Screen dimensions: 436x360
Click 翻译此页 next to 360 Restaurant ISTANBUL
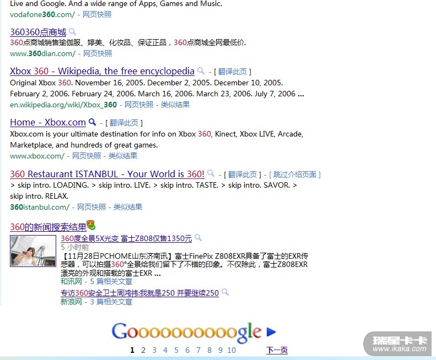coord(242,174)
